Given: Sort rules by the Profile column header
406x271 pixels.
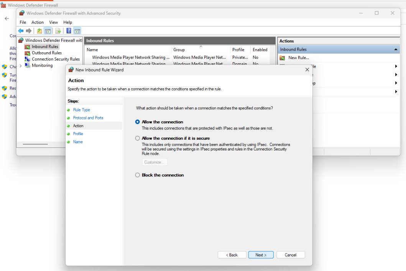Looking at the screenshot, I should point(240,50).
